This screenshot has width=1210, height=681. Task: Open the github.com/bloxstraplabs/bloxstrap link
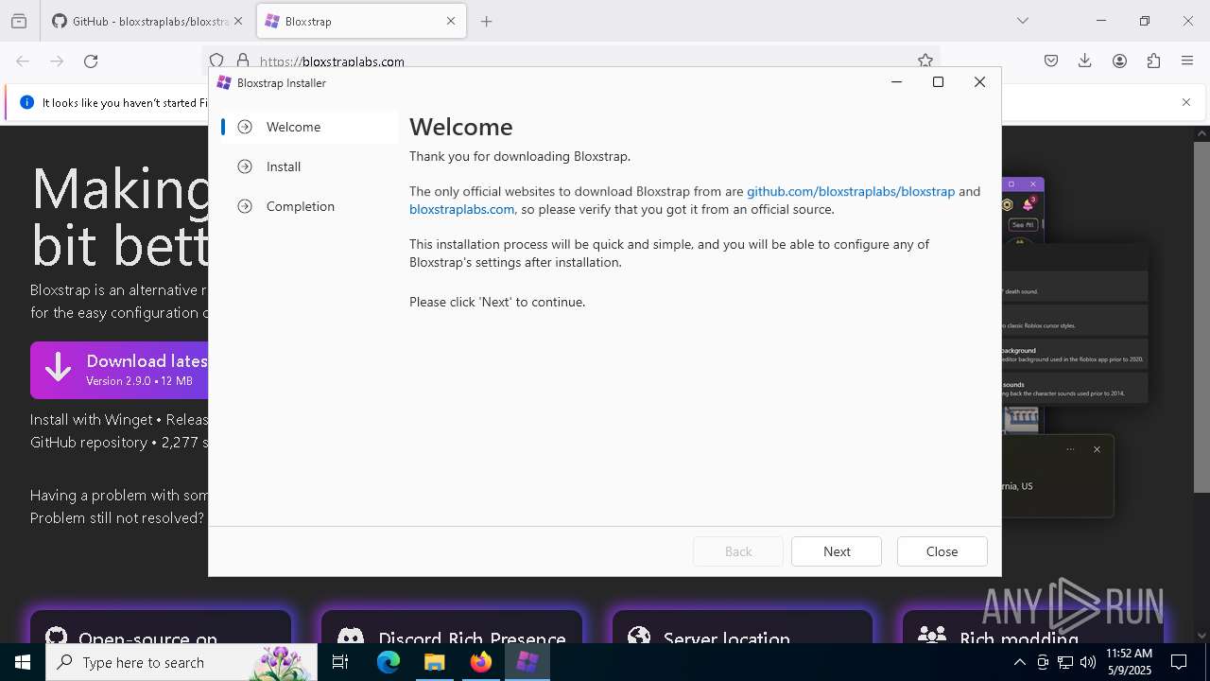(x=851, y=191)
